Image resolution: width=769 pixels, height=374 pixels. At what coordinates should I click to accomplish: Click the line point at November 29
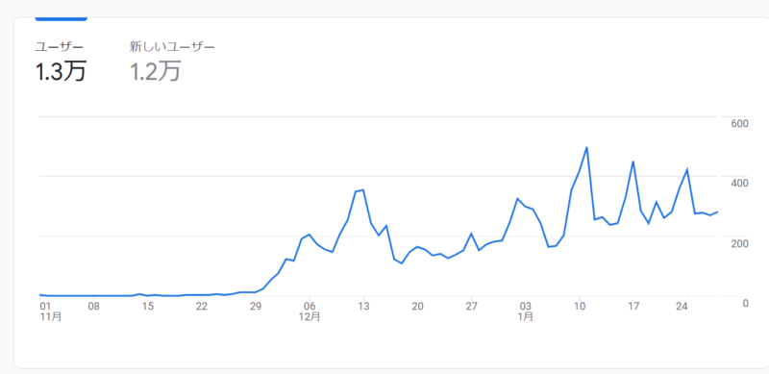(x=255, y=292)
